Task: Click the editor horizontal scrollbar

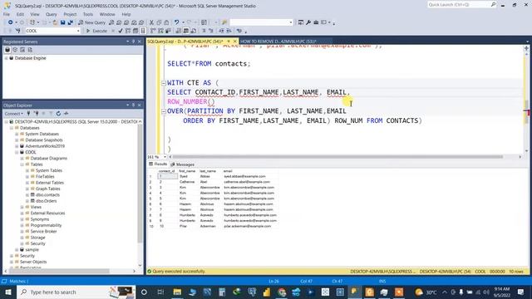Action: 337,157
